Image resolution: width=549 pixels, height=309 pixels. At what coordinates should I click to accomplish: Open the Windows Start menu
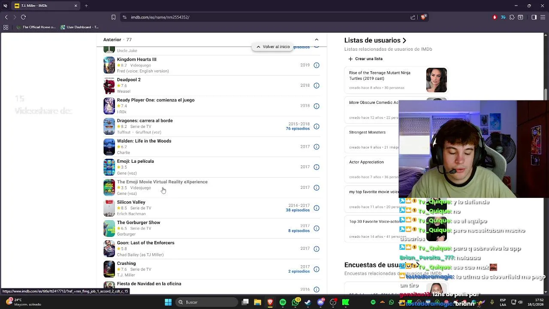click(168, 302)
